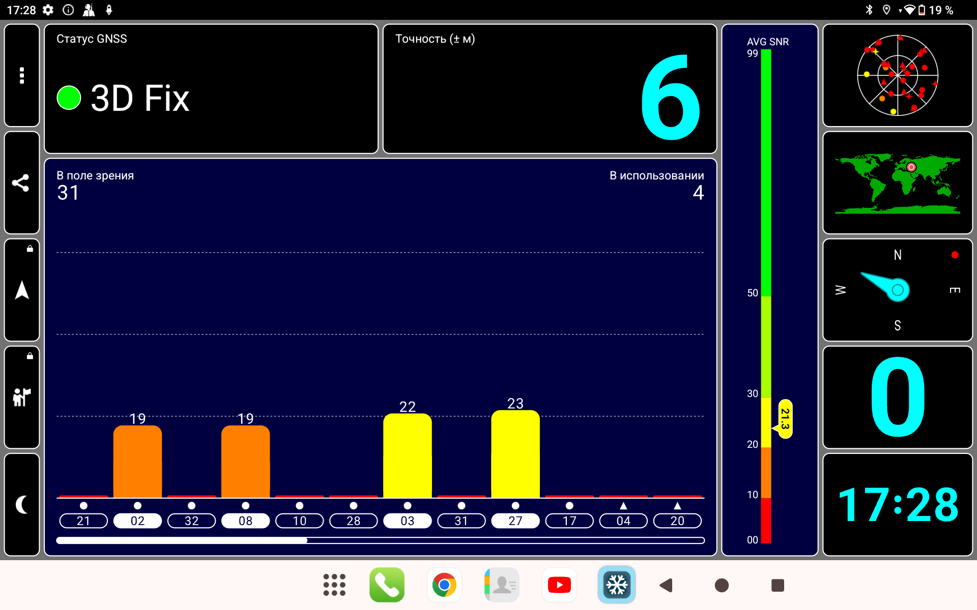Open the three-dot overflow menu
The height and width of the screenshot is (610, 977).
pos(22,75)
